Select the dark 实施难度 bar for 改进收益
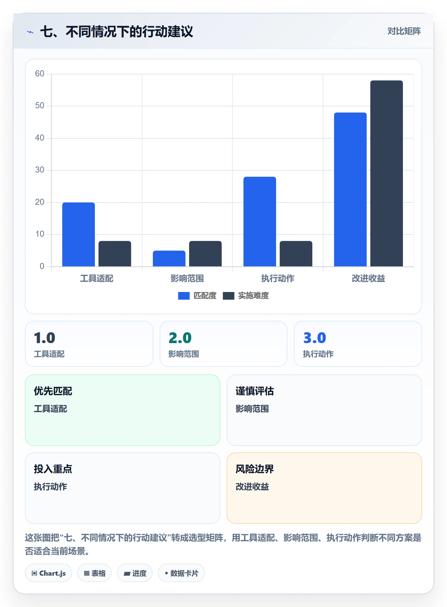Image resolution: width=447 pixels, height=607 pixels. pos(387,173)
